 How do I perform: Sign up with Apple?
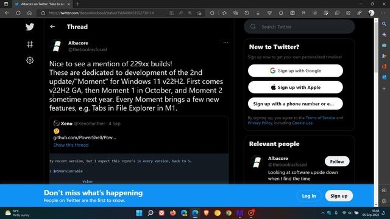point(296,88)
